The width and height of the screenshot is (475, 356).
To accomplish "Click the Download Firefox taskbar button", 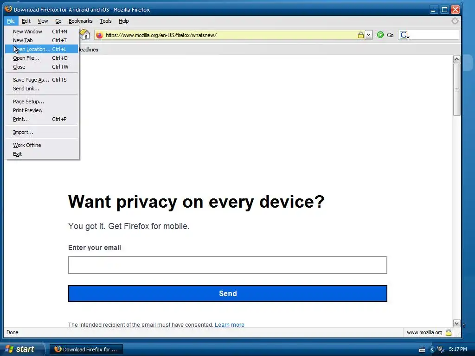I will coord(86,350).
